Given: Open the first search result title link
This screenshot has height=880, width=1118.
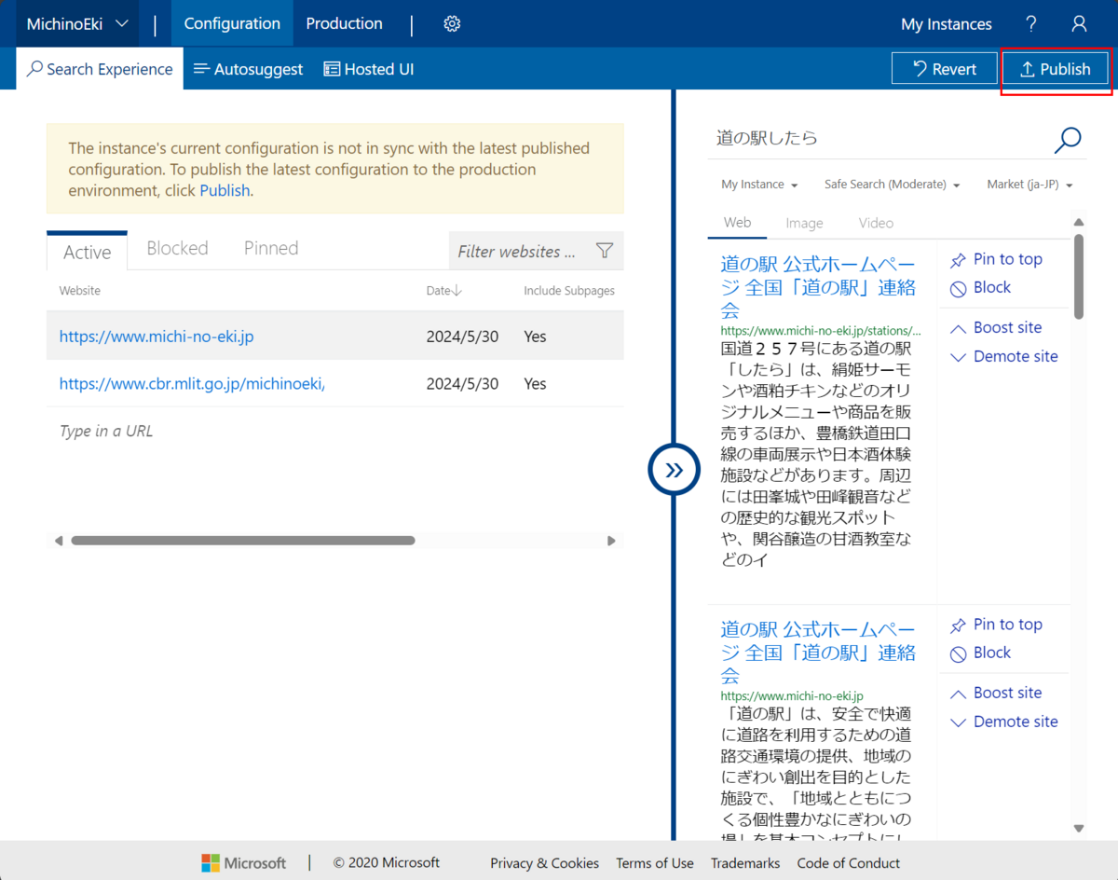Looking at the screenshot, I should [x=818, y=287].
